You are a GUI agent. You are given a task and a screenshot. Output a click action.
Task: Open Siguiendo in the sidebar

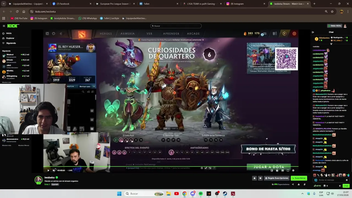point(11,43)
